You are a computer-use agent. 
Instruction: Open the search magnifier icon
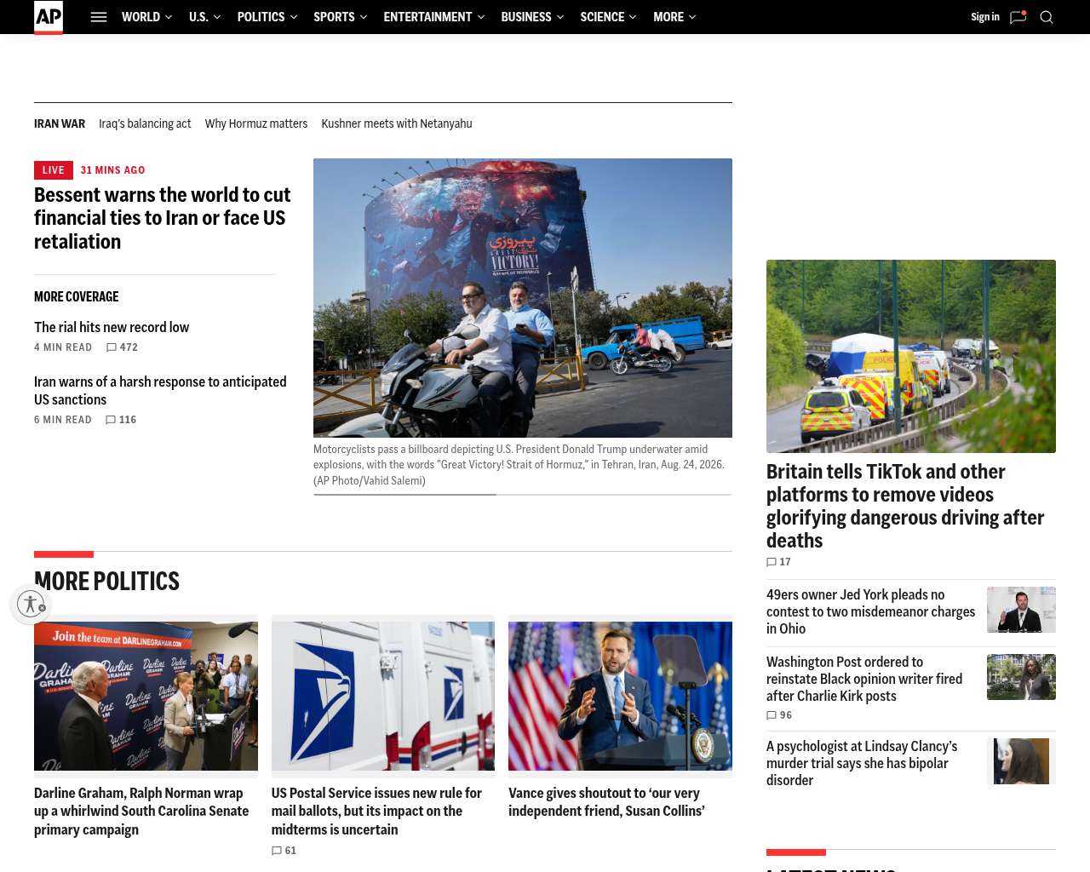(1047, 17)
